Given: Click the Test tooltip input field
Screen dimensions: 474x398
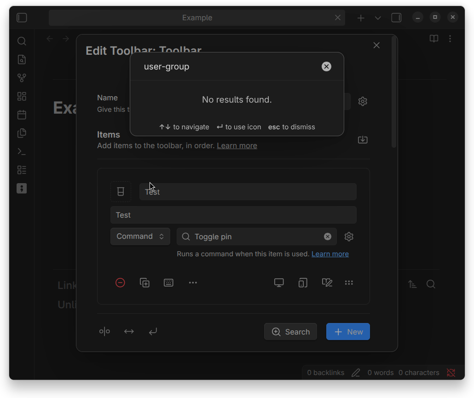Looking at the screenshot, I should pos(233,215).
